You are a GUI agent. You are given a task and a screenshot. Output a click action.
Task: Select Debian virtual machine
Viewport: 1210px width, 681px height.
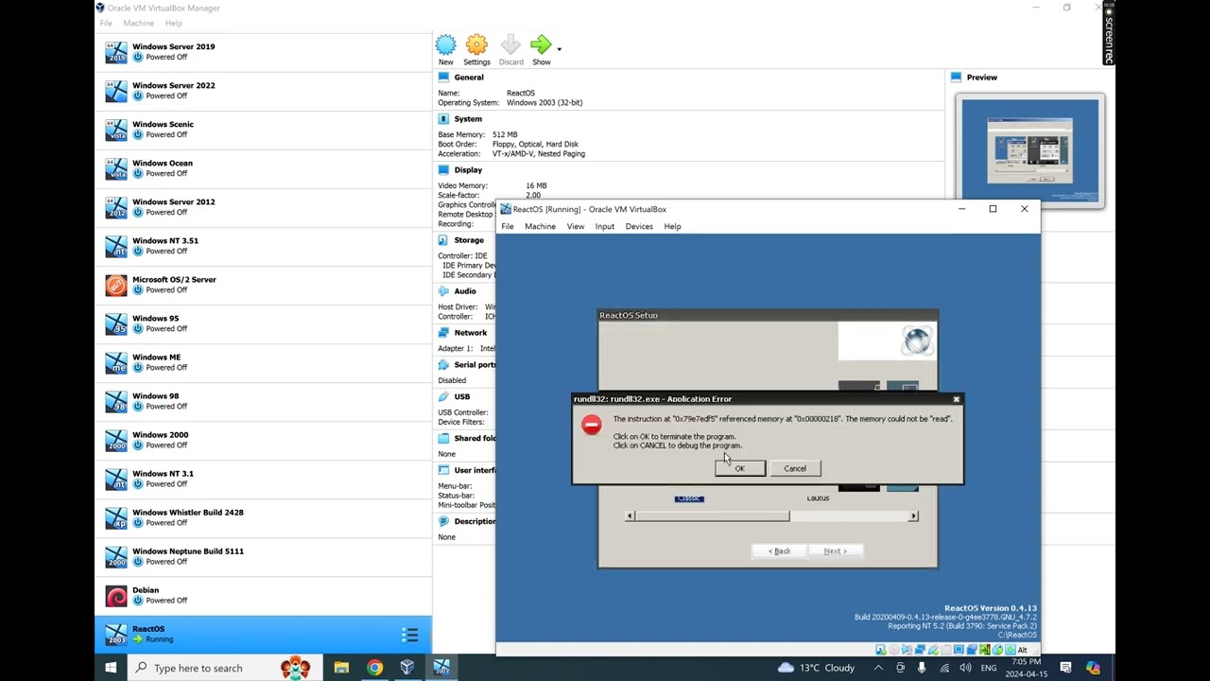tap(263, 595)
